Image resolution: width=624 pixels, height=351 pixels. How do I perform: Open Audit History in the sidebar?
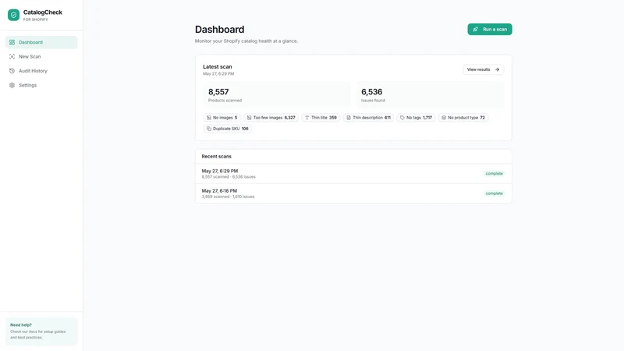[41, 71]
